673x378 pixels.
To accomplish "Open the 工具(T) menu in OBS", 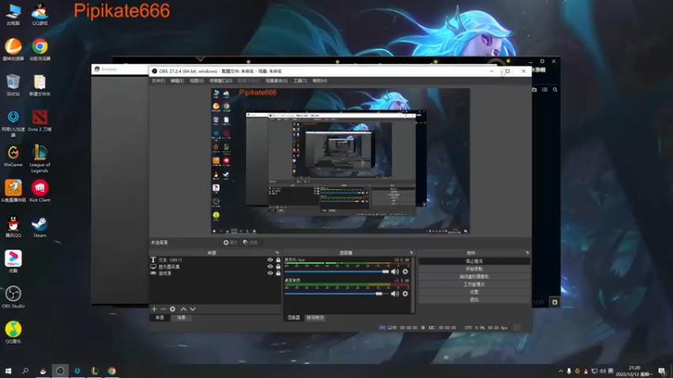I will pos(300,81).
